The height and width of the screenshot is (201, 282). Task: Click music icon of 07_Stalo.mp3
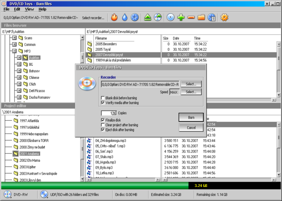[x=89, y=157]
